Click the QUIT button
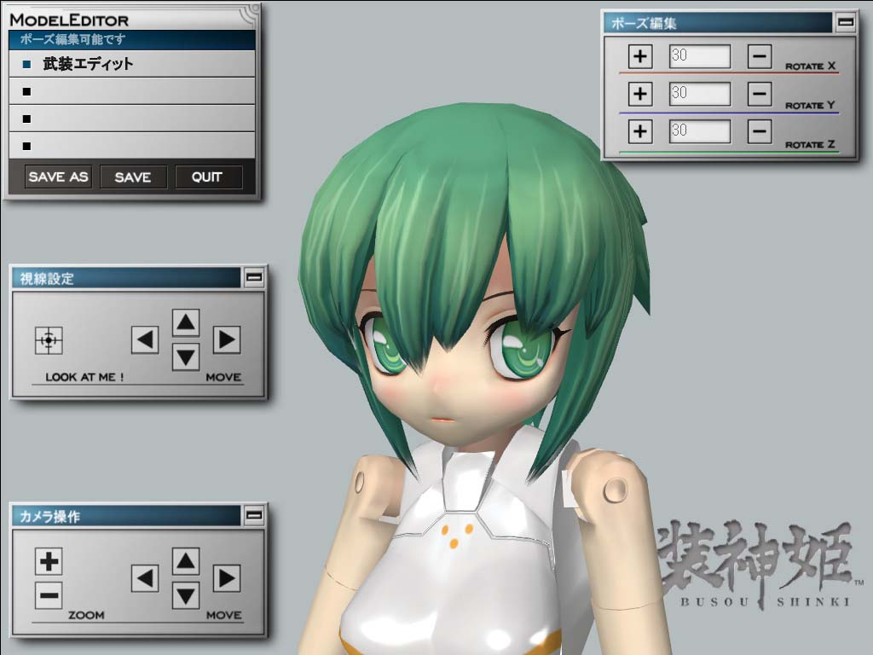 [208, 177]
